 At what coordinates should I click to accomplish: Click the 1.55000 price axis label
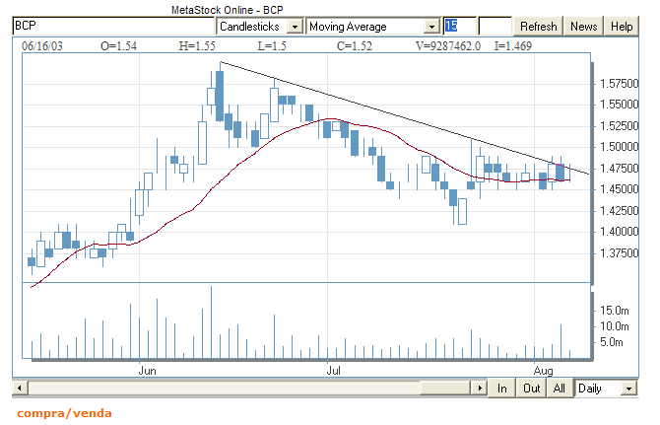click(x=619, y=105)
